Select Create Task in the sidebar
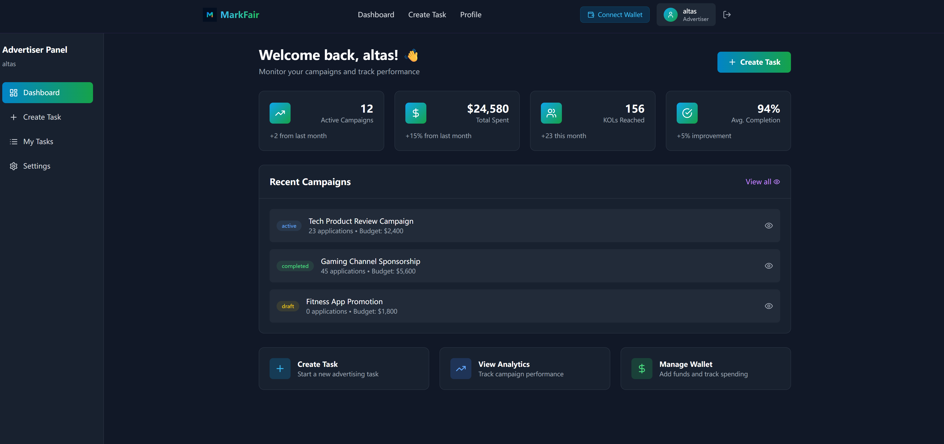Viewport: 944px width, 444px height. pos(42,117)
